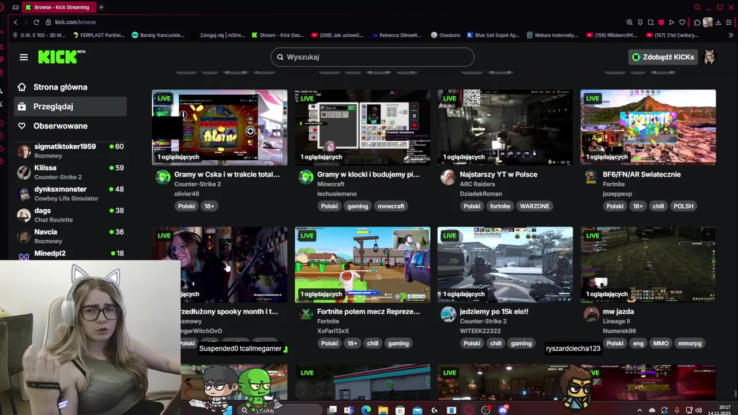This screenshot has width=738, height=415.
Task: Click the send-flow arrow icon in address bar
Action: tap(672, 22)
